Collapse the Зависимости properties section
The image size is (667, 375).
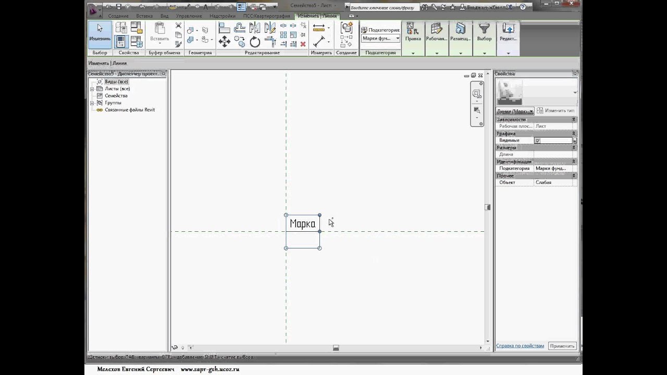click(574, 119)
